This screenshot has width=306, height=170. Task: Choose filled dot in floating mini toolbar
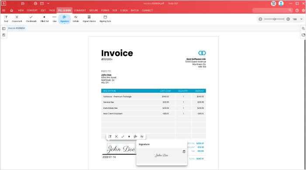point(129,137)
